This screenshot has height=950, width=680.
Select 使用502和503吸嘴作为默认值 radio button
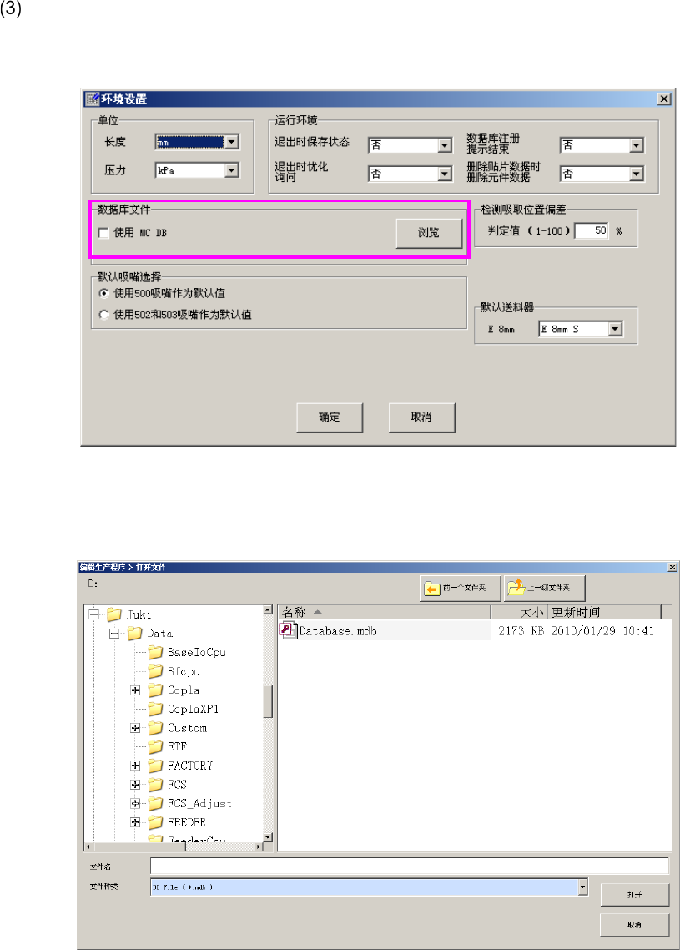[104, 315]
